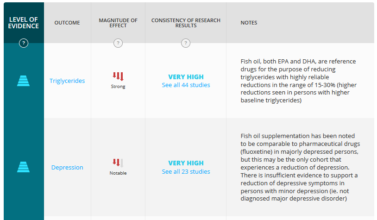
Task: Click the Triglycerides notes text
Action: pyautogui.click(x=298, y=81)
